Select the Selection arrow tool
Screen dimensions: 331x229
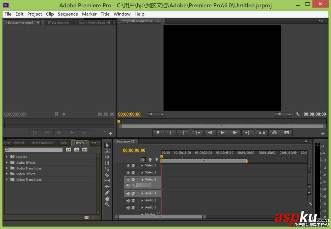pyautogui.click(x=107, y=145)
